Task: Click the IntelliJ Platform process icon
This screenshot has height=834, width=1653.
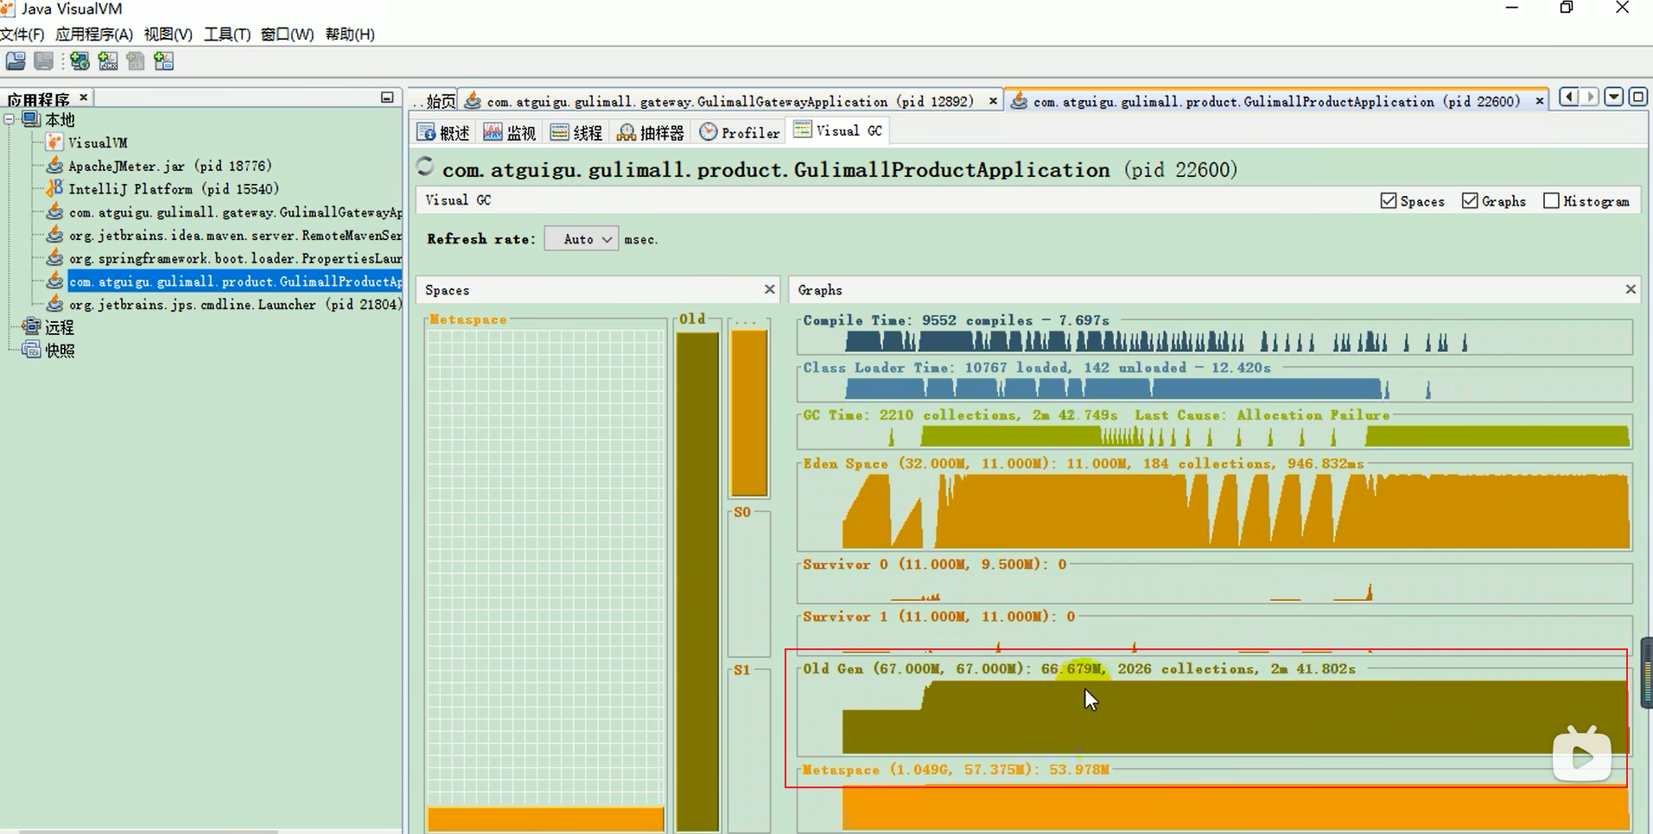Action: tap(54, 188)
